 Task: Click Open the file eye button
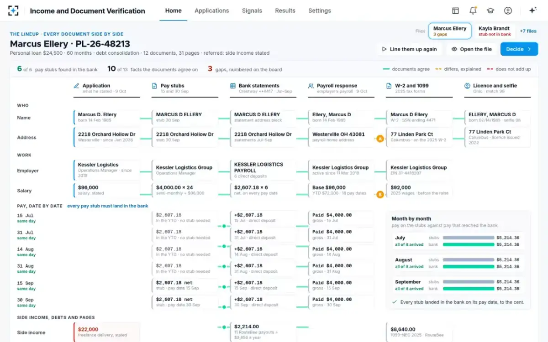(472, 49)
